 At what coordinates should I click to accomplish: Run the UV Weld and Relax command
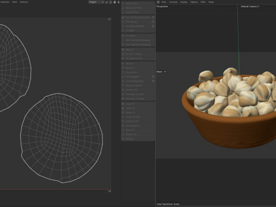coord(136,26)
